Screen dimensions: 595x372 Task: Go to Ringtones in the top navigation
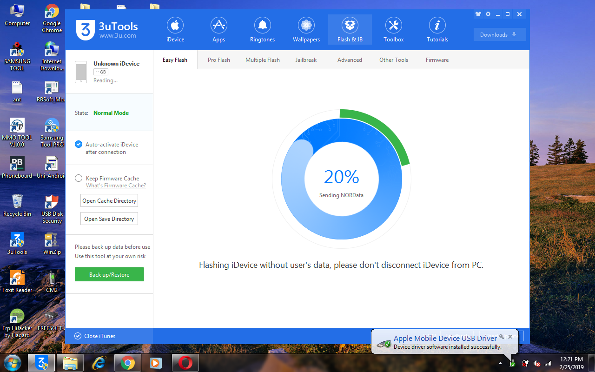tap(263, 30)
